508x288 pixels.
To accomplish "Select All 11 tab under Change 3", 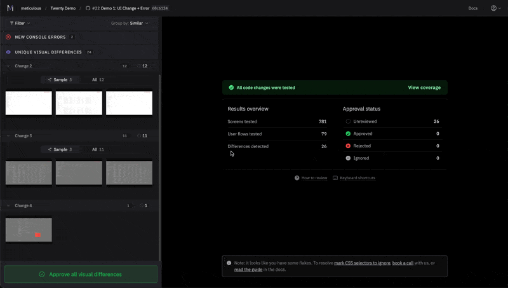I will click(x=98, y=149).
